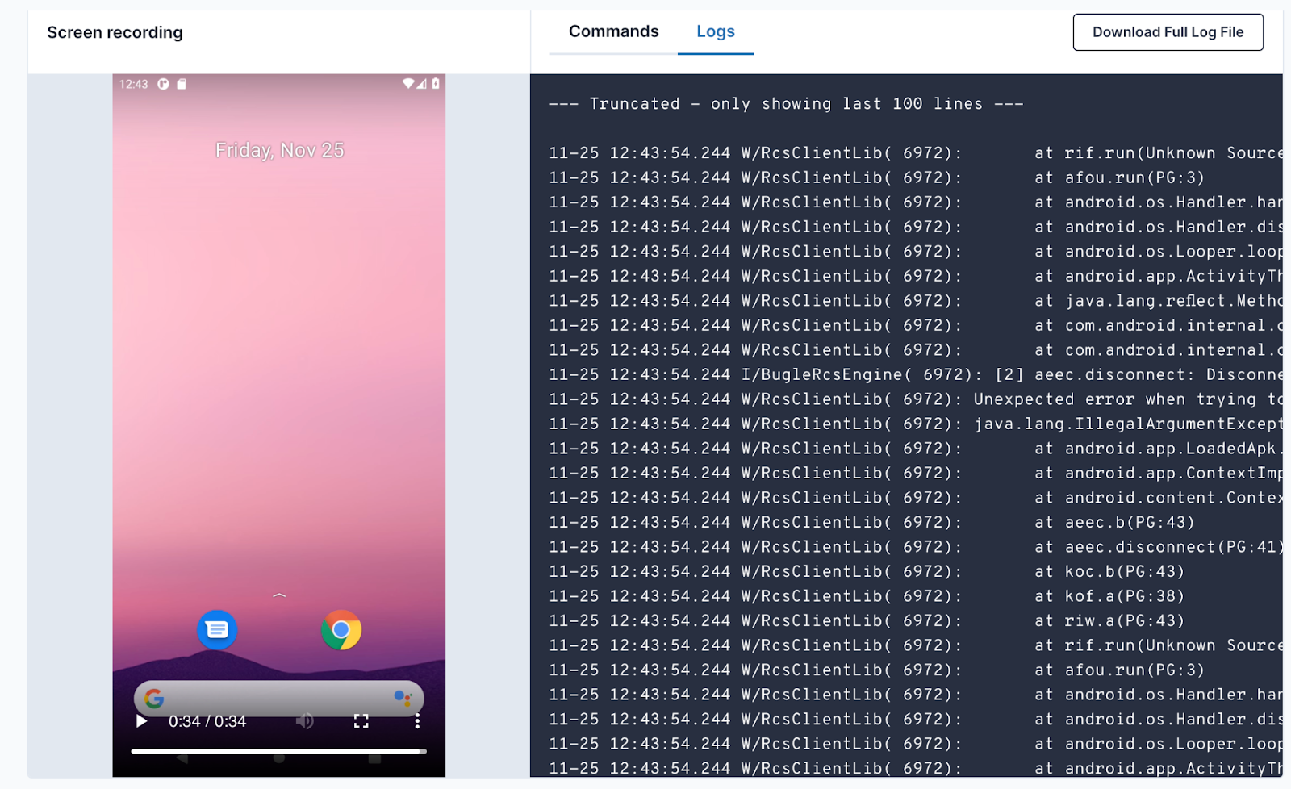Click Download Full Log File
This screenshot has height=789, width=1291.
click(x=1168, y=31)
